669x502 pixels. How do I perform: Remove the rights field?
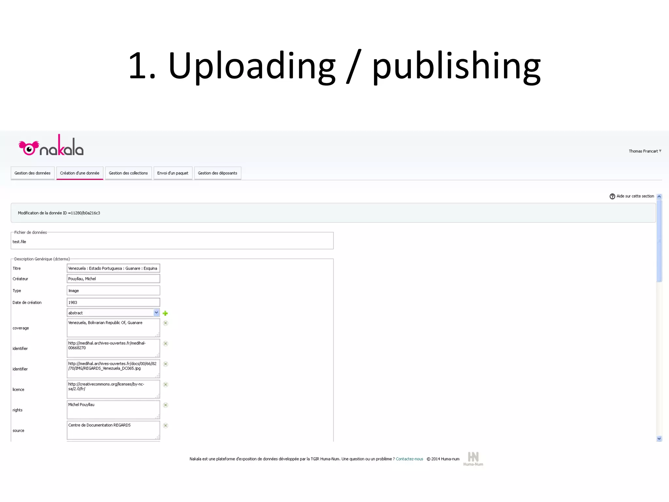[x=166, y=405]
